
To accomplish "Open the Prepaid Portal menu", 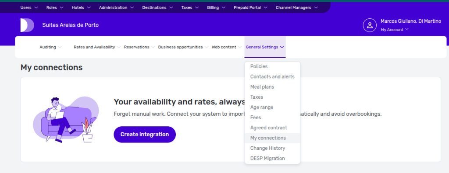I will point(250,8).
